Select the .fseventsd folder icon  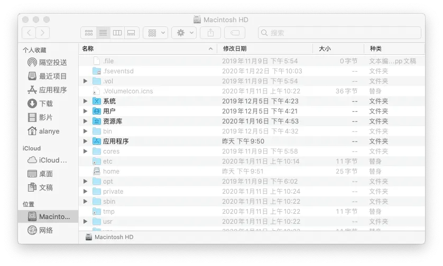[97, 71]
